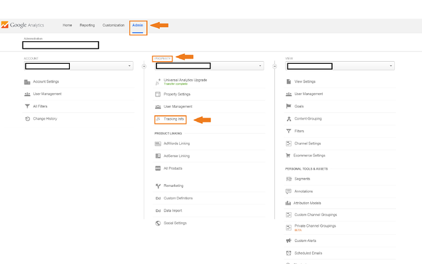This screenshot has width=422, height=264.
Task: Click the All Filters funnel icon
Action: pos(27,106)
